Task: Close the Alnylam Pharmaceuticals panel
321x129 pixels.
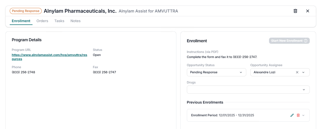Action: [x=308, y=11]
